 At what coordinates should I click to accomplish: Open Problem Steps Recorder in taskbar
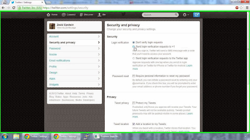point(107,136)
